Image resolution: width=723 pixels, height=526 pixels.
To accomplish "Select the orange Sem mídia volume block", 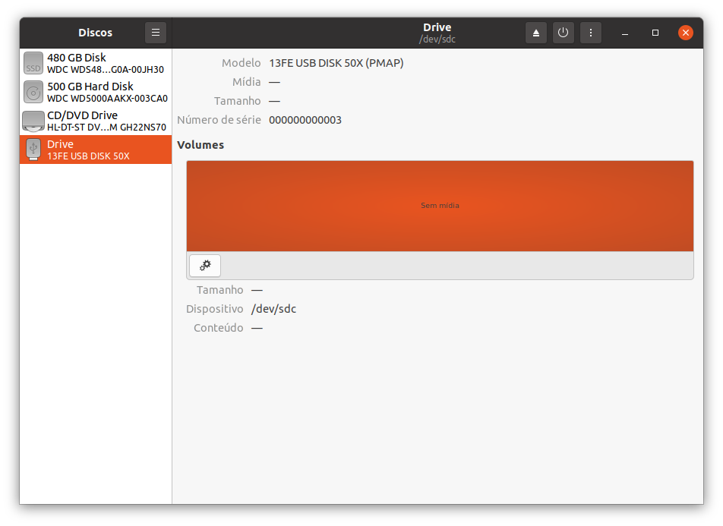I will (x=440, y=206).
